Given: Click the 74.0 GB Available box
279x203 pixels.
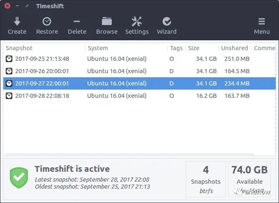Looking at the screenshot, I should click(x=249, y=179).
